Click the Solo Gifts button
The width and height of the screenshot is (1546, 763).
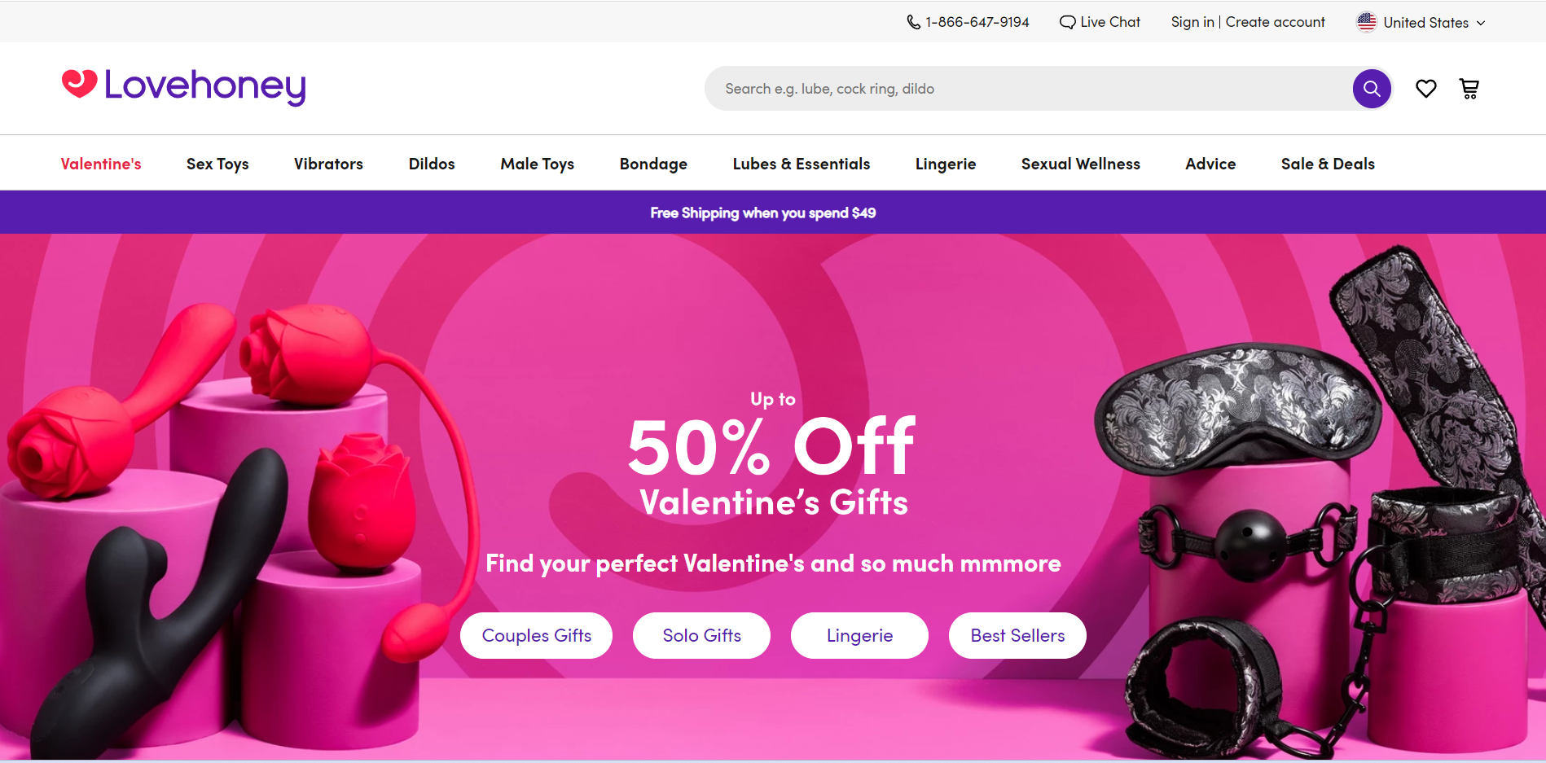click(x=702, y=635)
